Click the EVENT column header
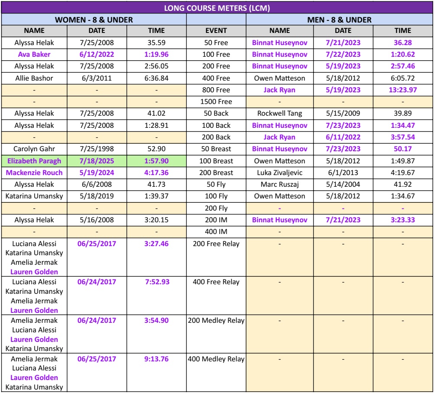The height and width of the screenshot is (393, 434). pos(216,31)
